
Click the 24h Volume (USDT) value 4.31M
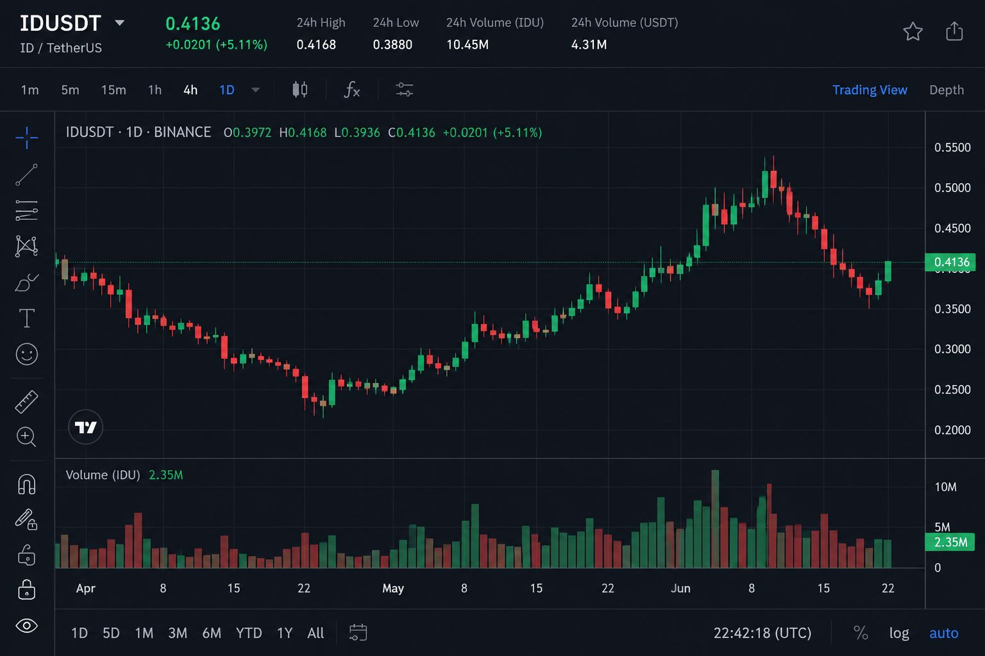click(x=589, y=45)
